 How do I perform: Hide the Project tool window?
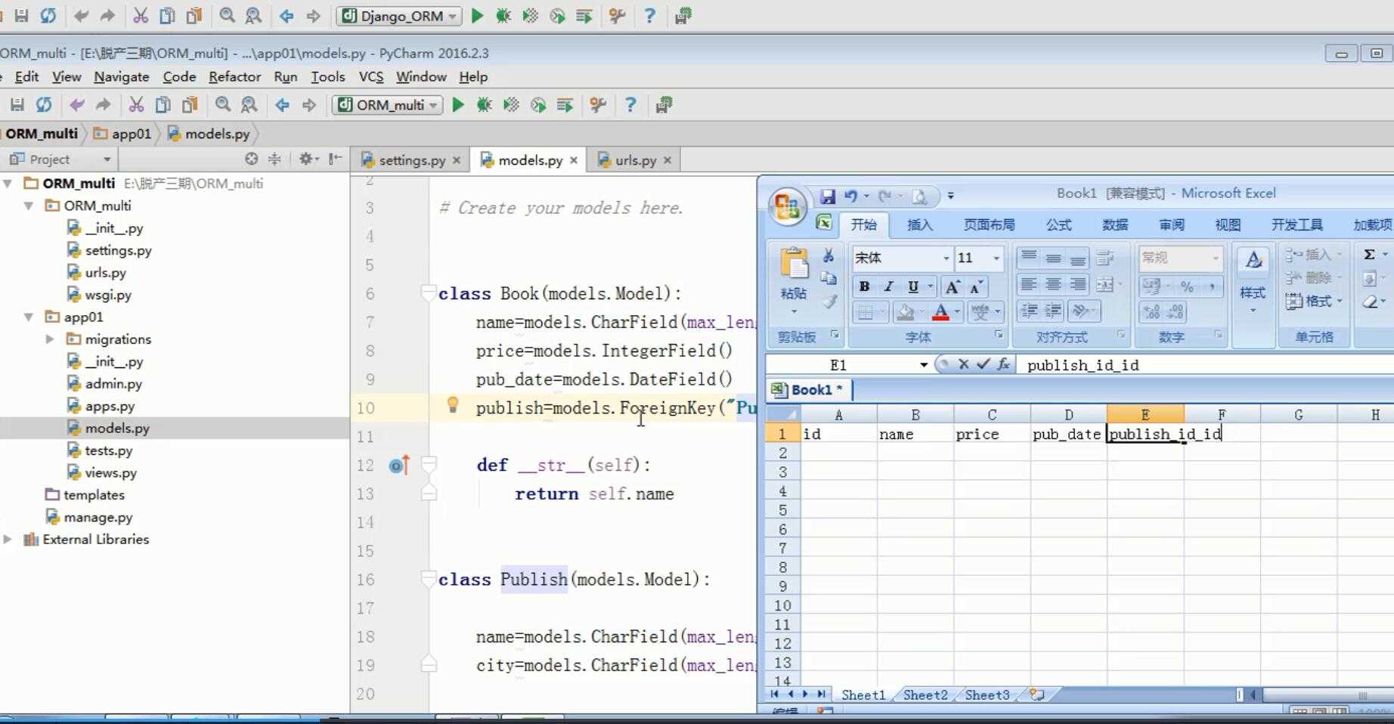(x=336, y=159)
